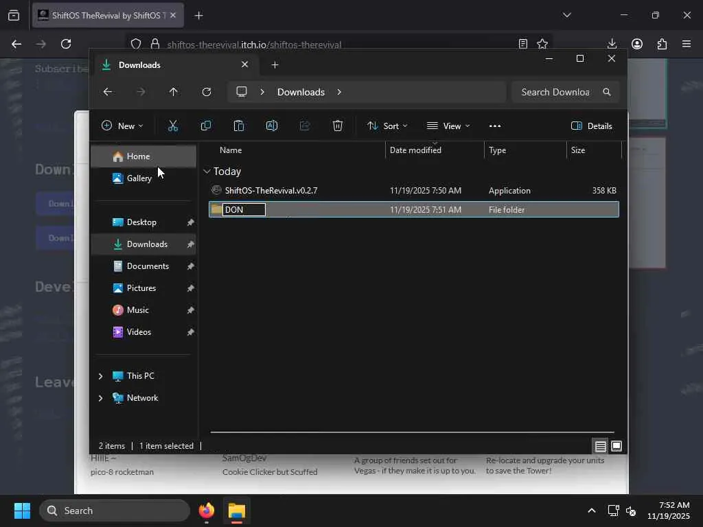Open Firefox extensions icon
Viewport: 703px width, 527px height.
coord(662,44)
